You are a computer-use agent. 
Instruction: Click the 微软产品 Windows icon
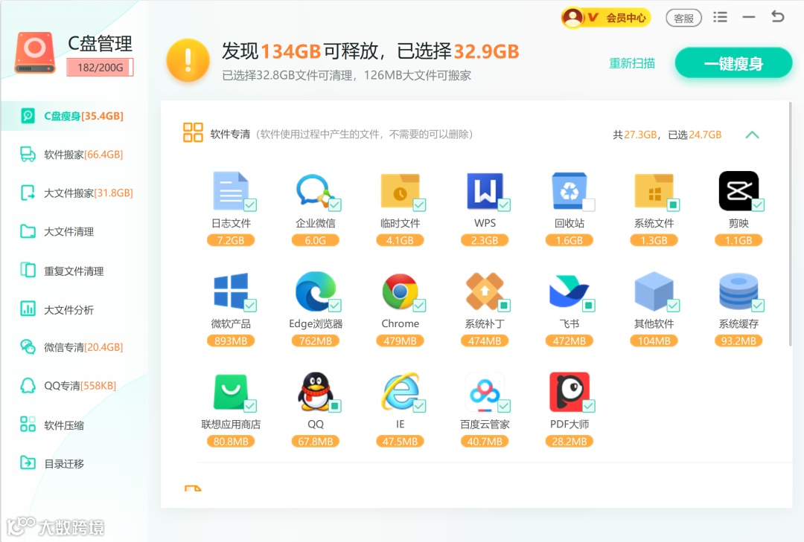pyautogui.click(x=231, y=291)
